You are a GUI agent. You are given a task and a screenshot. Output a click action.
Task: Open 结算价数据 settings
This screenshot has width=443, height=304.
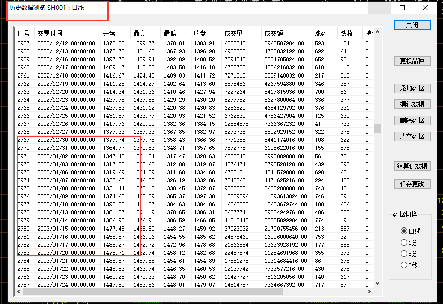point(412,166)
